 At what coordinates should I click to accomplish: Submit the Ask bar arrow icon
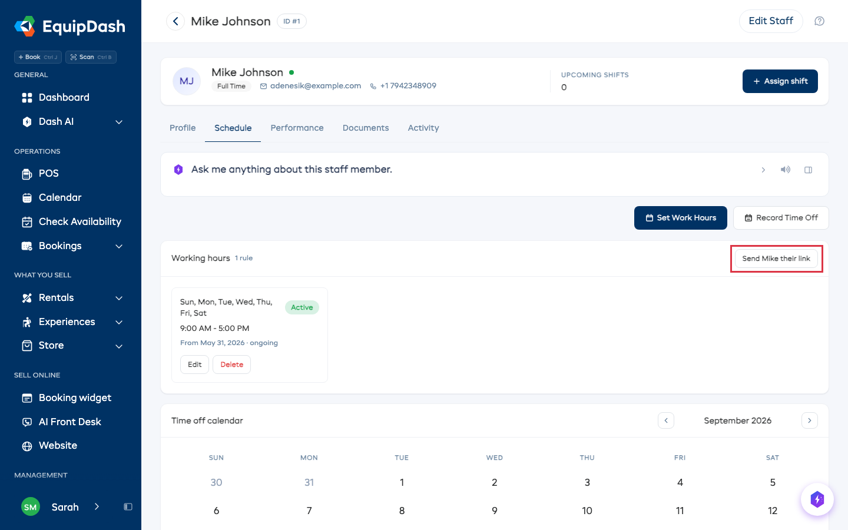tap(763, 170)
